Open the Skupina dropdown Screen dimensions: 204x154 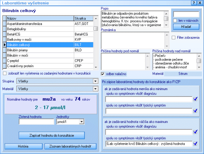pos(95,81)
